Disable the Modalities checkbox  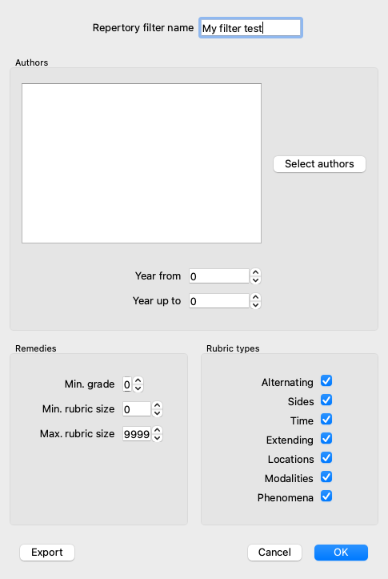pyautogui.click(x=326, y=476)
